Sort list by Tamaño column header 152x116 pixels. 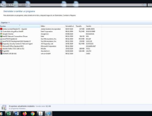(80, 26)
